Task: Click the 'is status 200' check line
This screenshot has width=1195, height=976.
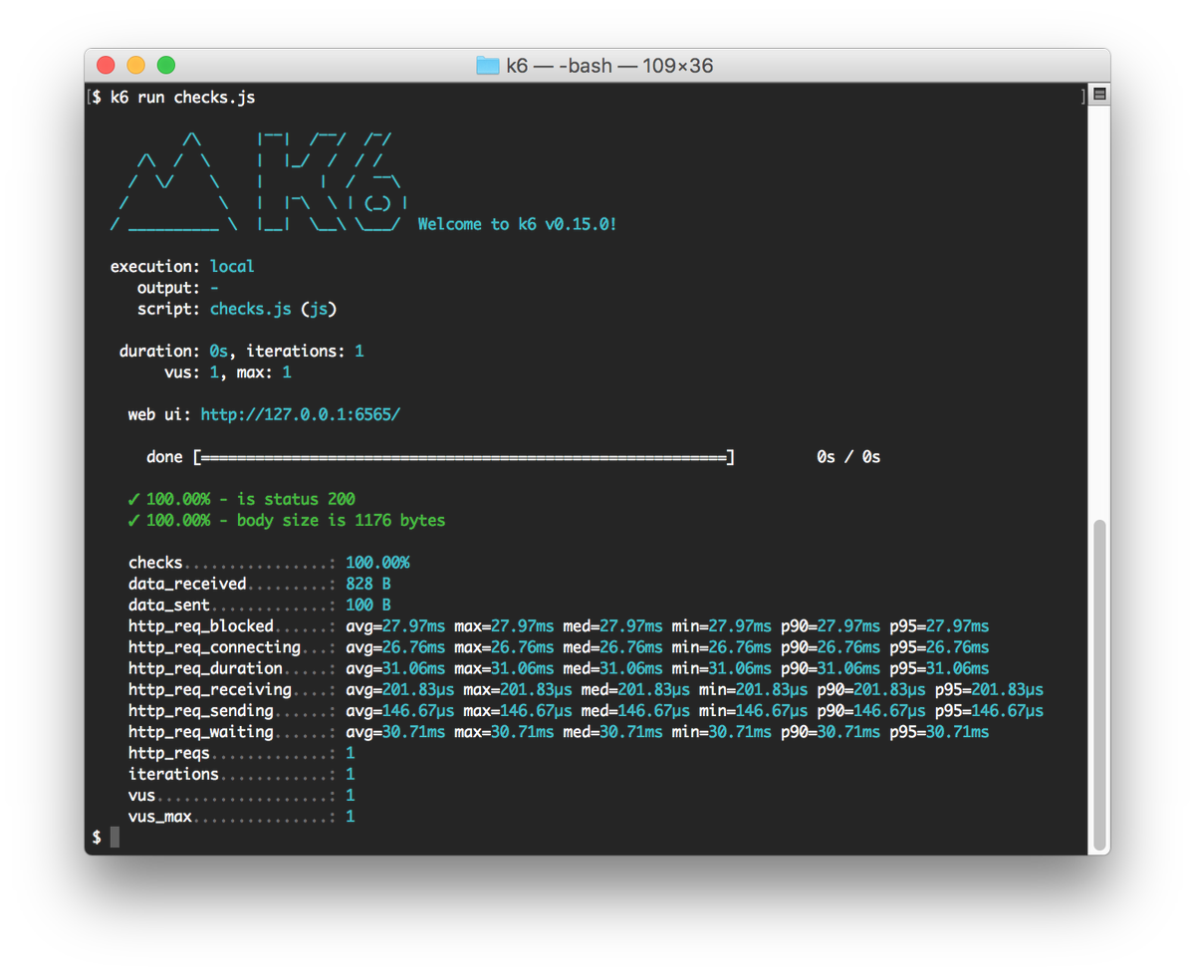Action: 241,499
